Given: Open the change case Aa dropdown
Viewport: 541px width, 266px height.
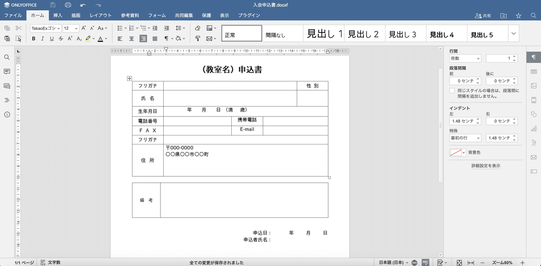Looking at the screenshot, I should click(102, 28).
